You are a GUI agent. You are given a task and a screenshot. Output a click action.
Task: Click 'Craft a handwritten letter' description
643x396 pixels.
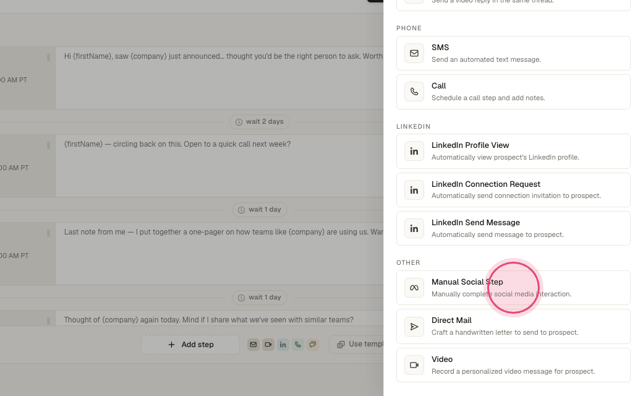pyautogui.click(x=505, y=332)
